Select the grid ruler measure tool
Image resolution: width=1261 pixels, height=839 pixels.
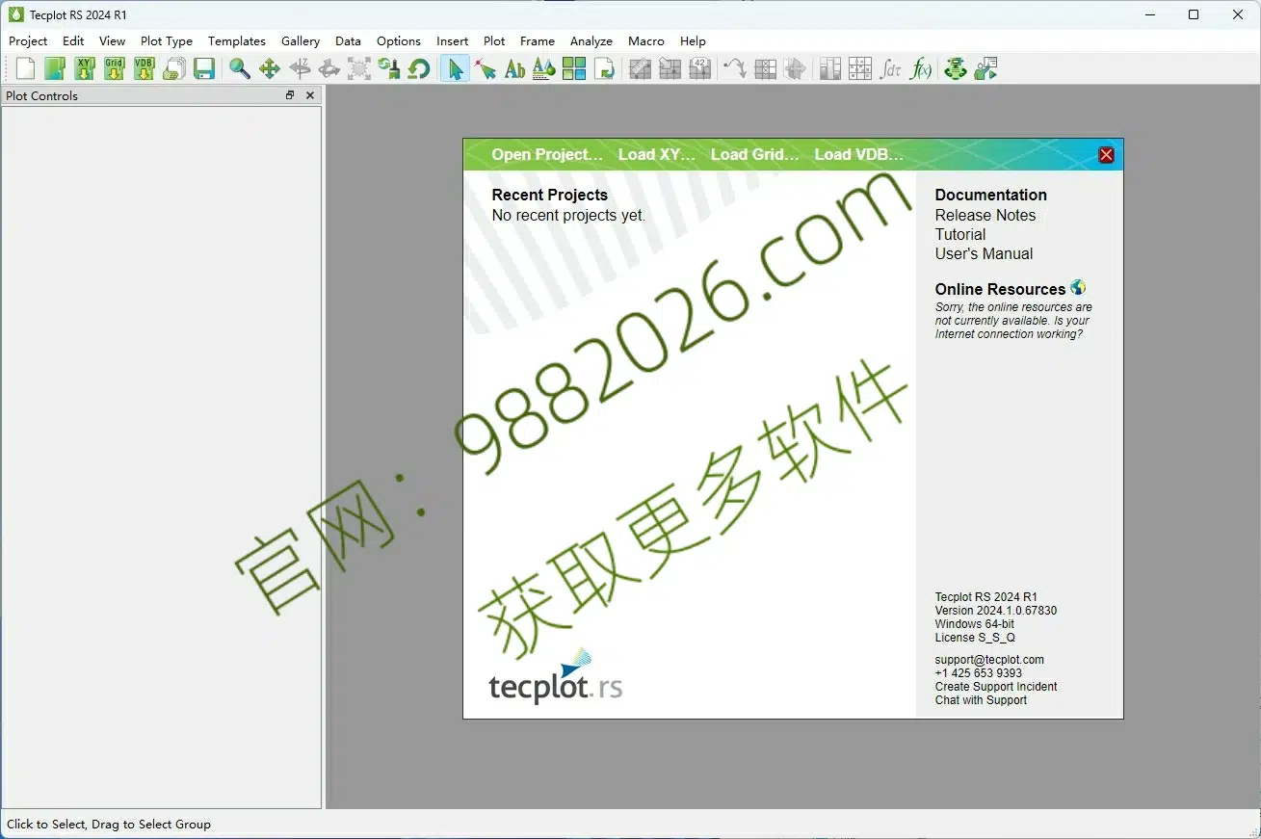641,68
